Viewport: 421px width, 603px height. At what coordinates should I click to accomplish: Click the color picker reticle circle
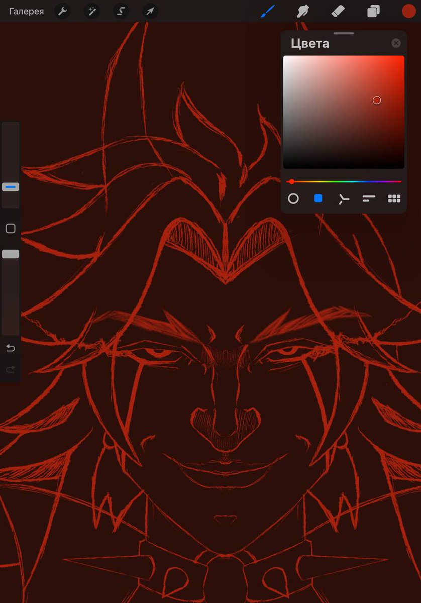[x=377, y=100]
